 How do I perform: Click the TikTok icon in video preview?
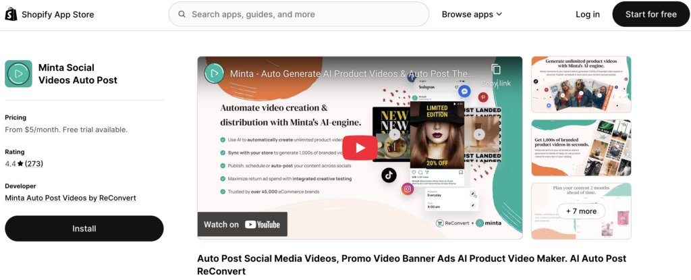[388, 175]
